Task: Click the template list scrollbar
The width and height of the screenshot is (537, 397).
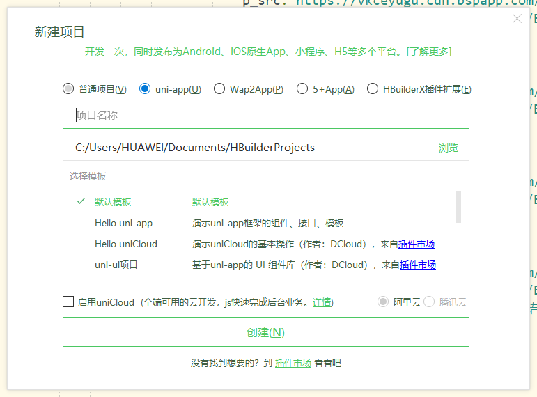Action: (x=458, y=207)
